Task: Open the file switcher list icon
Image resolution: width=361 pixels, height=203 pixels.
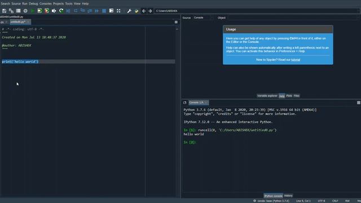Action: (x=18, y=11)
